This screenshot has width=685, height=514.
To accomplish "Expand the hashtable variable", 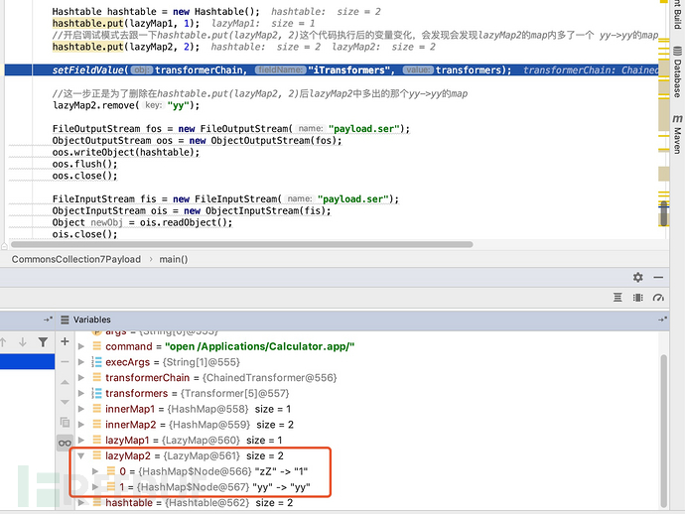I will tap(81, 503).
